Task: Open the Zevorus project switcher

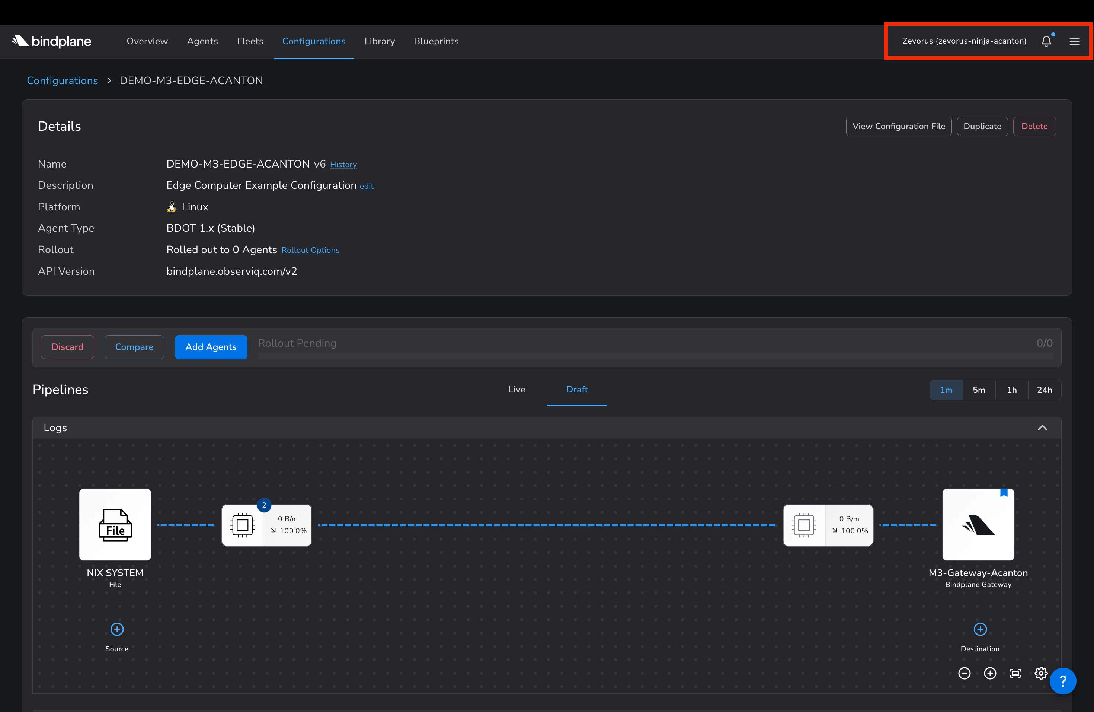Action: coord(965,41)
